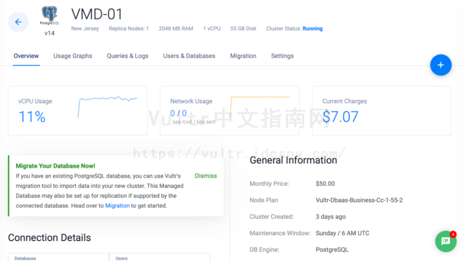Dismiss the migrate database notice
The height and width of the screenshot is (267, 474).
pos(206,176)
